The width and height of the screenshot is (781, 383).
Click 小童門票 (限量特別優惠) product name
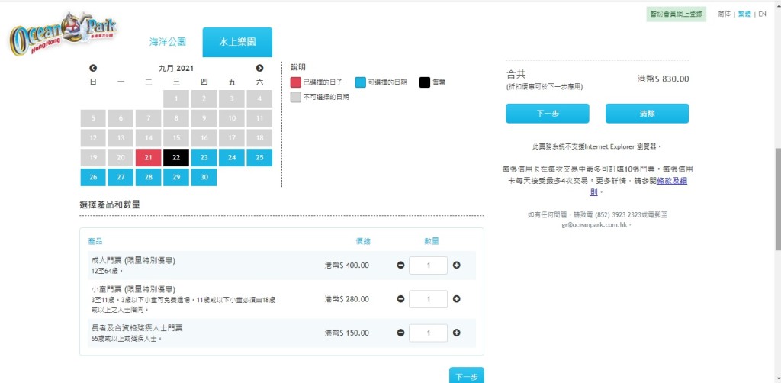(x=133, y=289)
